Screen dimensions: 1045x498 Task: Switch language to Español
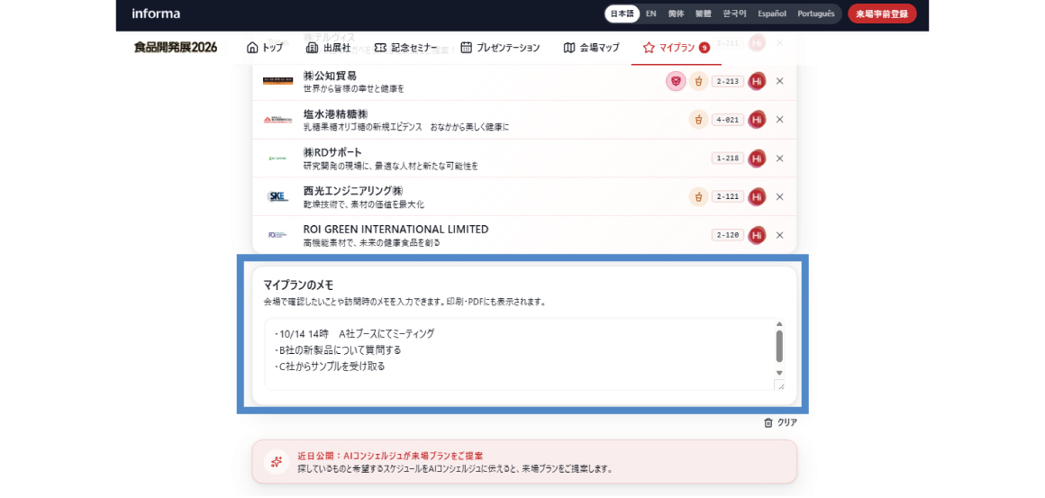tap(772, 14)
